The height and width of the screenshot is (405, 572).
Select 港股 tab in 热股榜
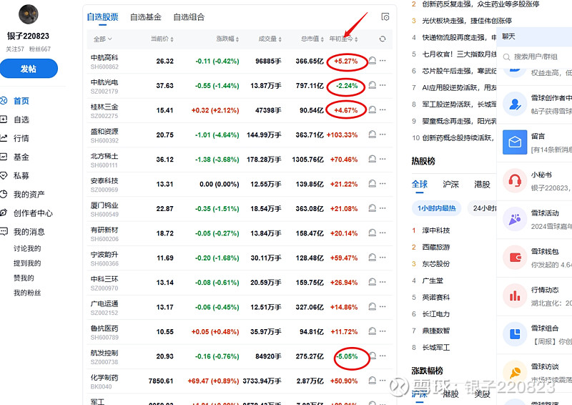tap(482, 184)
